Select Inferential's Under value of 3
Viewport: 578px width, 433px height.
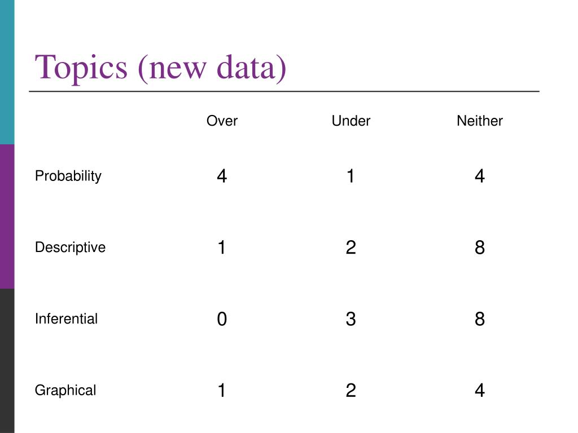(351, 319)
